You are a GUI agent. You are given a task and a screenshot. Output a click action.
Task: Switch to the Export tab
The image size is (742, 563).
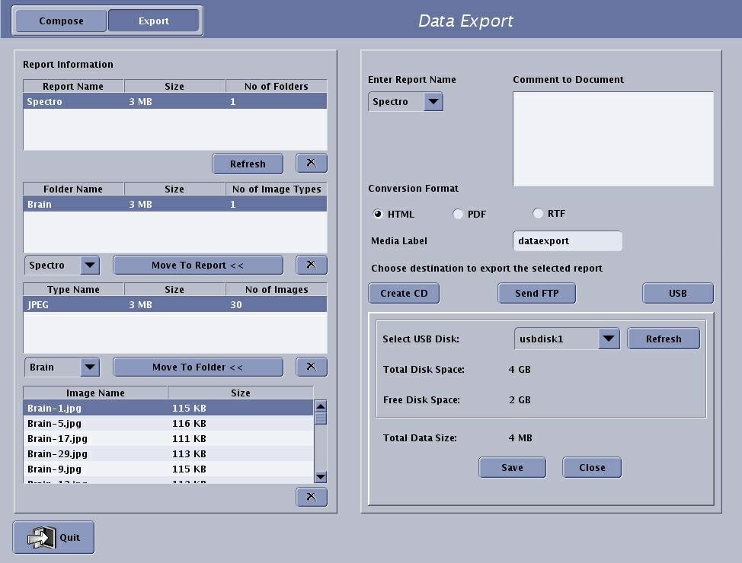[154, 21]
